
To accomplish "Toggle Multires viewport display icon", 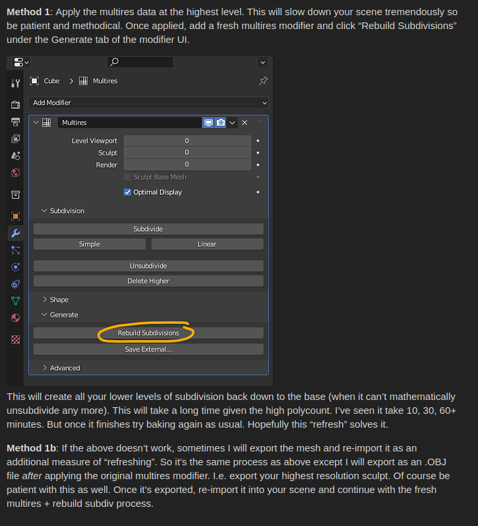I will pos(208,123).
